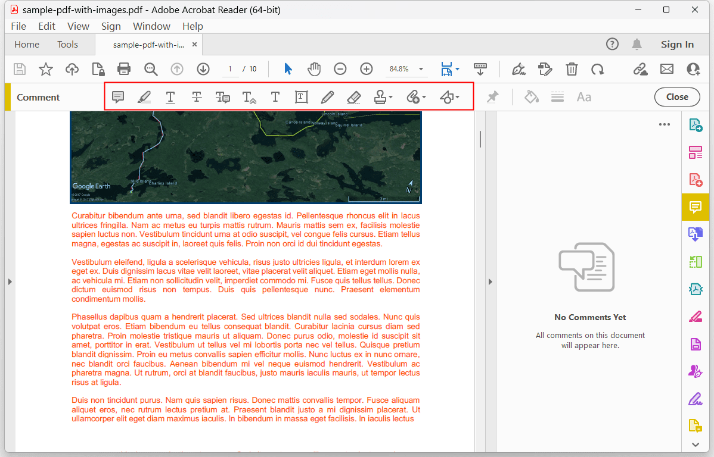Open the annotation fill color swatch
Viewport: 714px width, 457px height.
[x=530, y=96]
